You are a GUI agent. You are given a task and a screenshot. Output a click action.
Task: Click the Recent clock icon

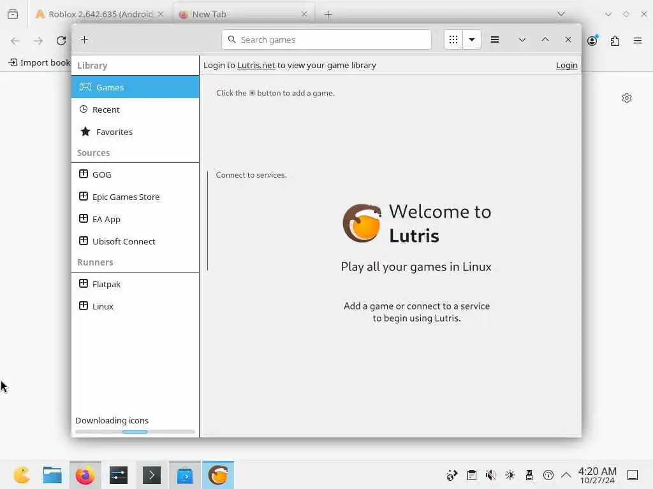pos(84,109)
